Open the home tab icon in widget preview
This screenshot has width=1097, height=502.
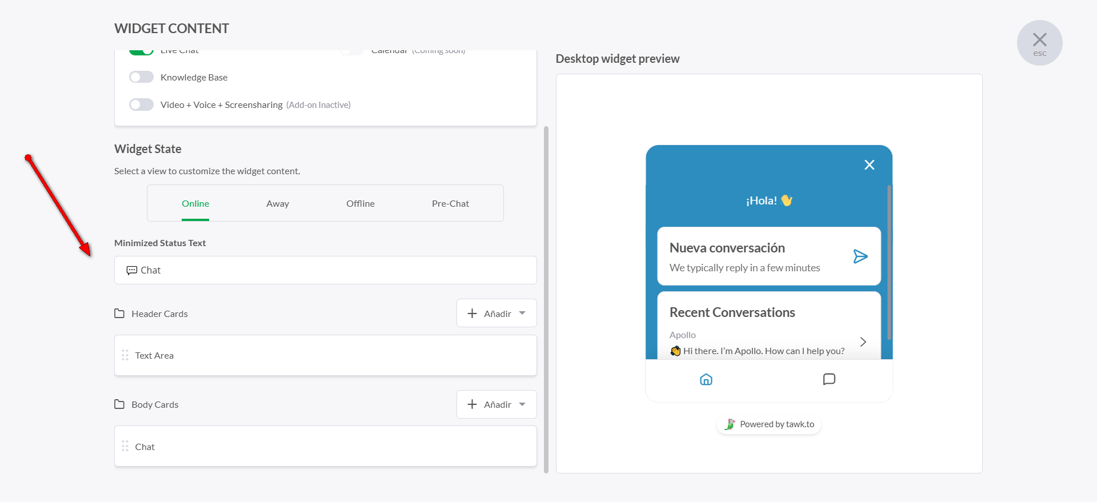click(706, 379)
